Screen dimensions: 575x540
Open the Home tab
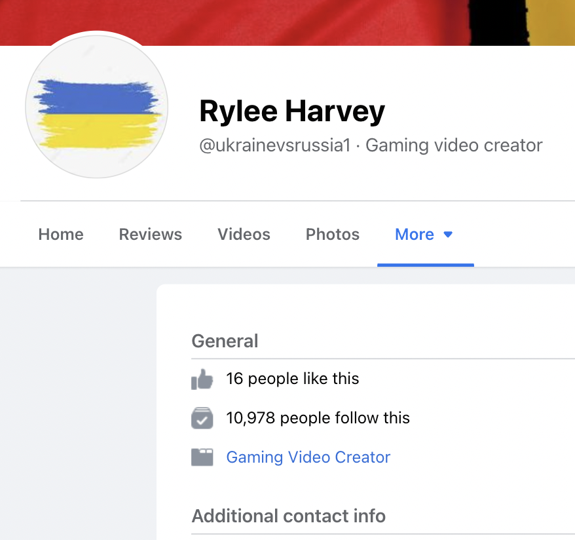tap(61, 234)
